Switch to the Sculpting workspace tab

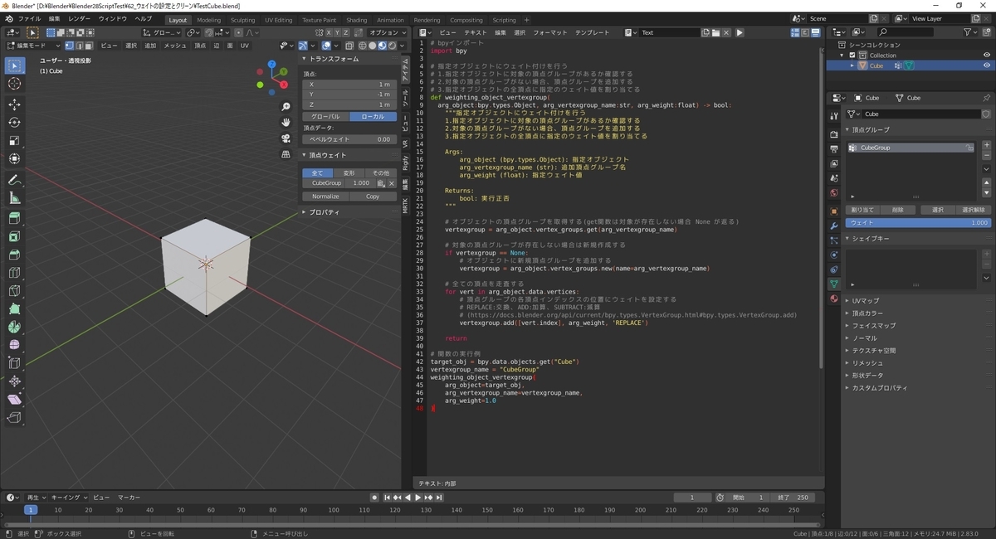pos(242,20)
